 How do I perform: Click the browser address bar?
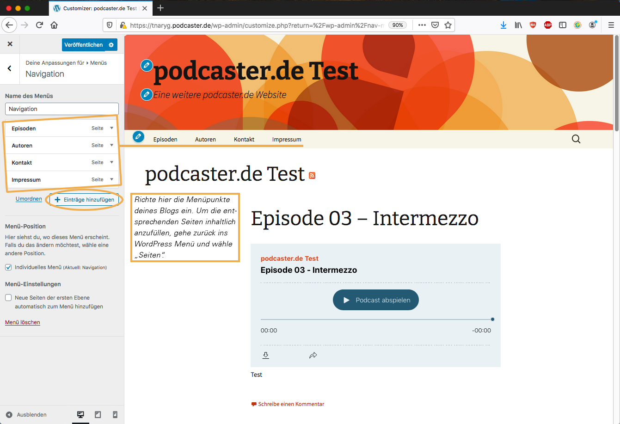click(257, 25)
